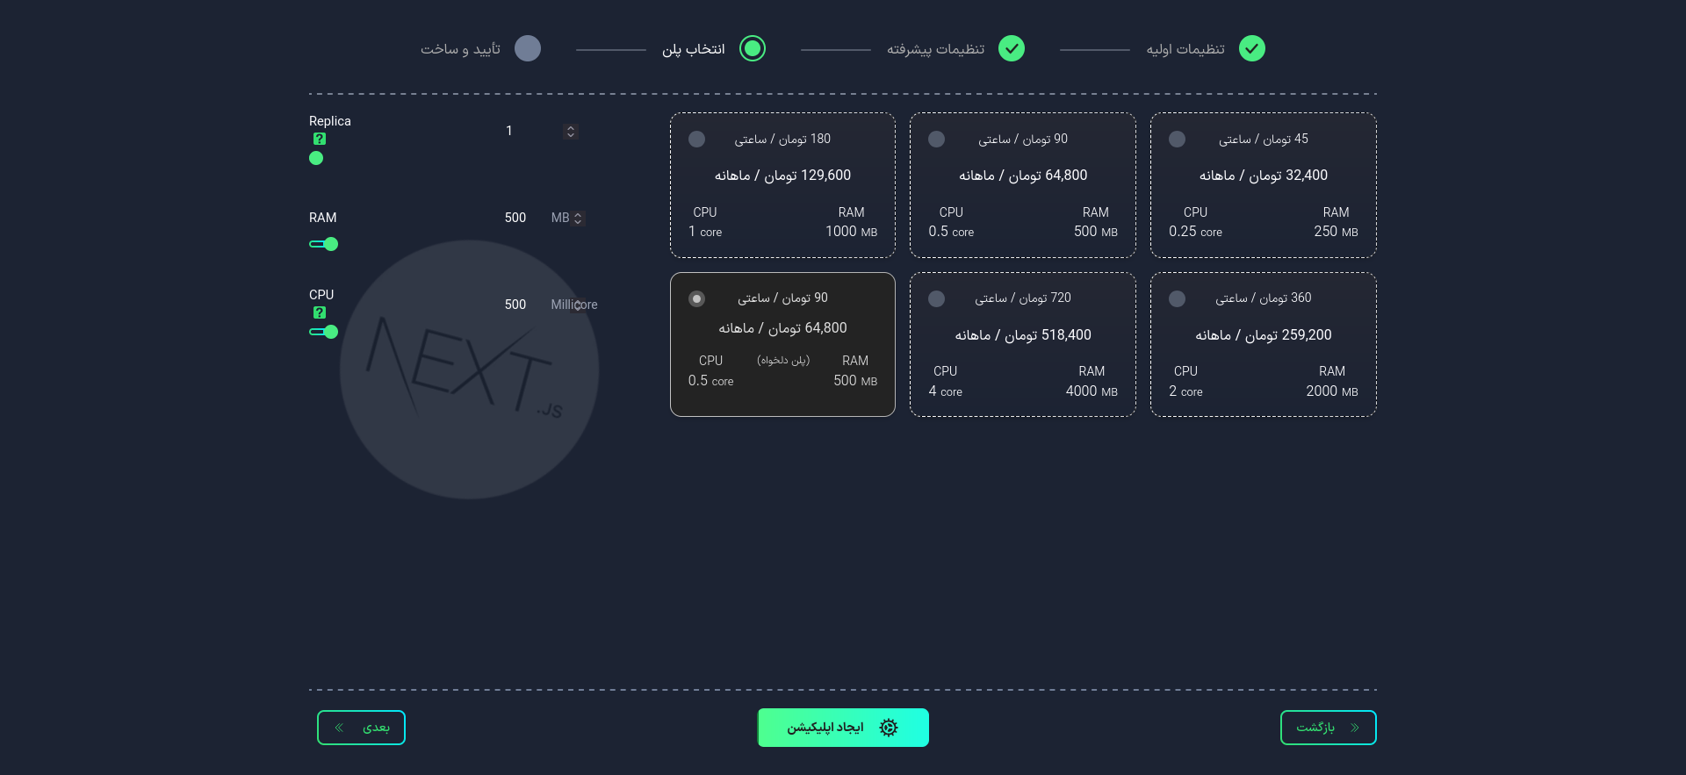Screen dimensions: 1686x775
Task: Click the 518,400 monthly price text
Action: pos(1023,335)
